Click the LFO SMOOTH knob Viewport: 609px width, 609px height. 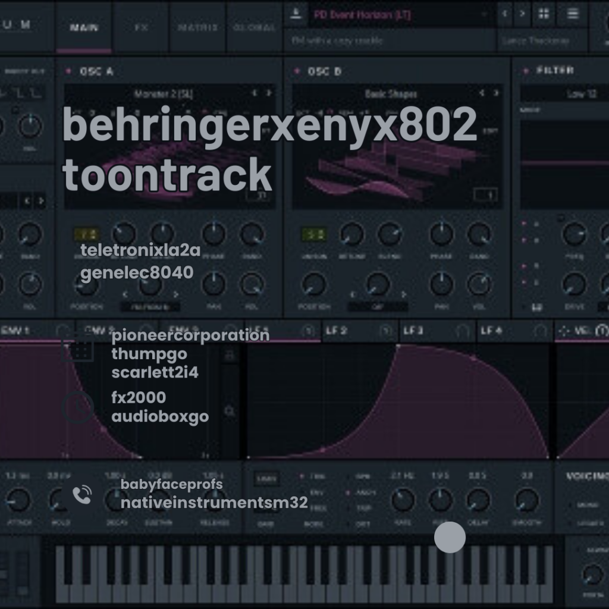point(526,500)
